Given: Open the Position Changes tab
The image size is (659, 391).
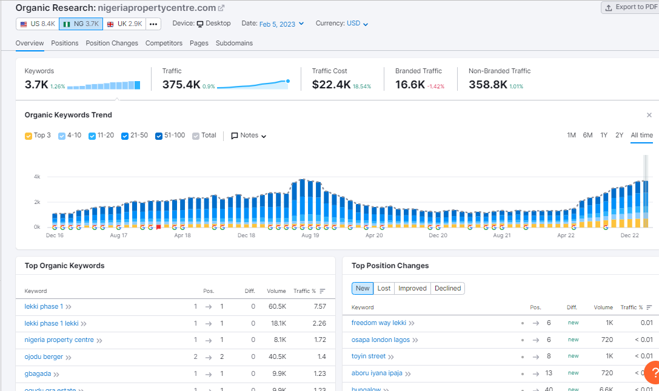Looking at the screenshot, I should click(112, 43).
